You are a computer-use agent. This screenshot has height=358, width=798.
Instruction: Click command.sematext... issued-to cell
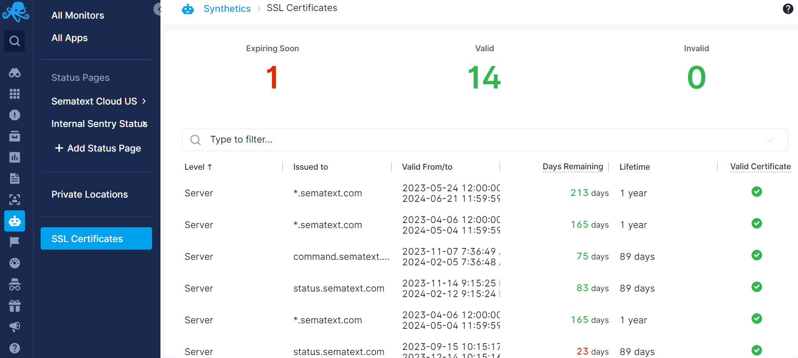(341, 256)
